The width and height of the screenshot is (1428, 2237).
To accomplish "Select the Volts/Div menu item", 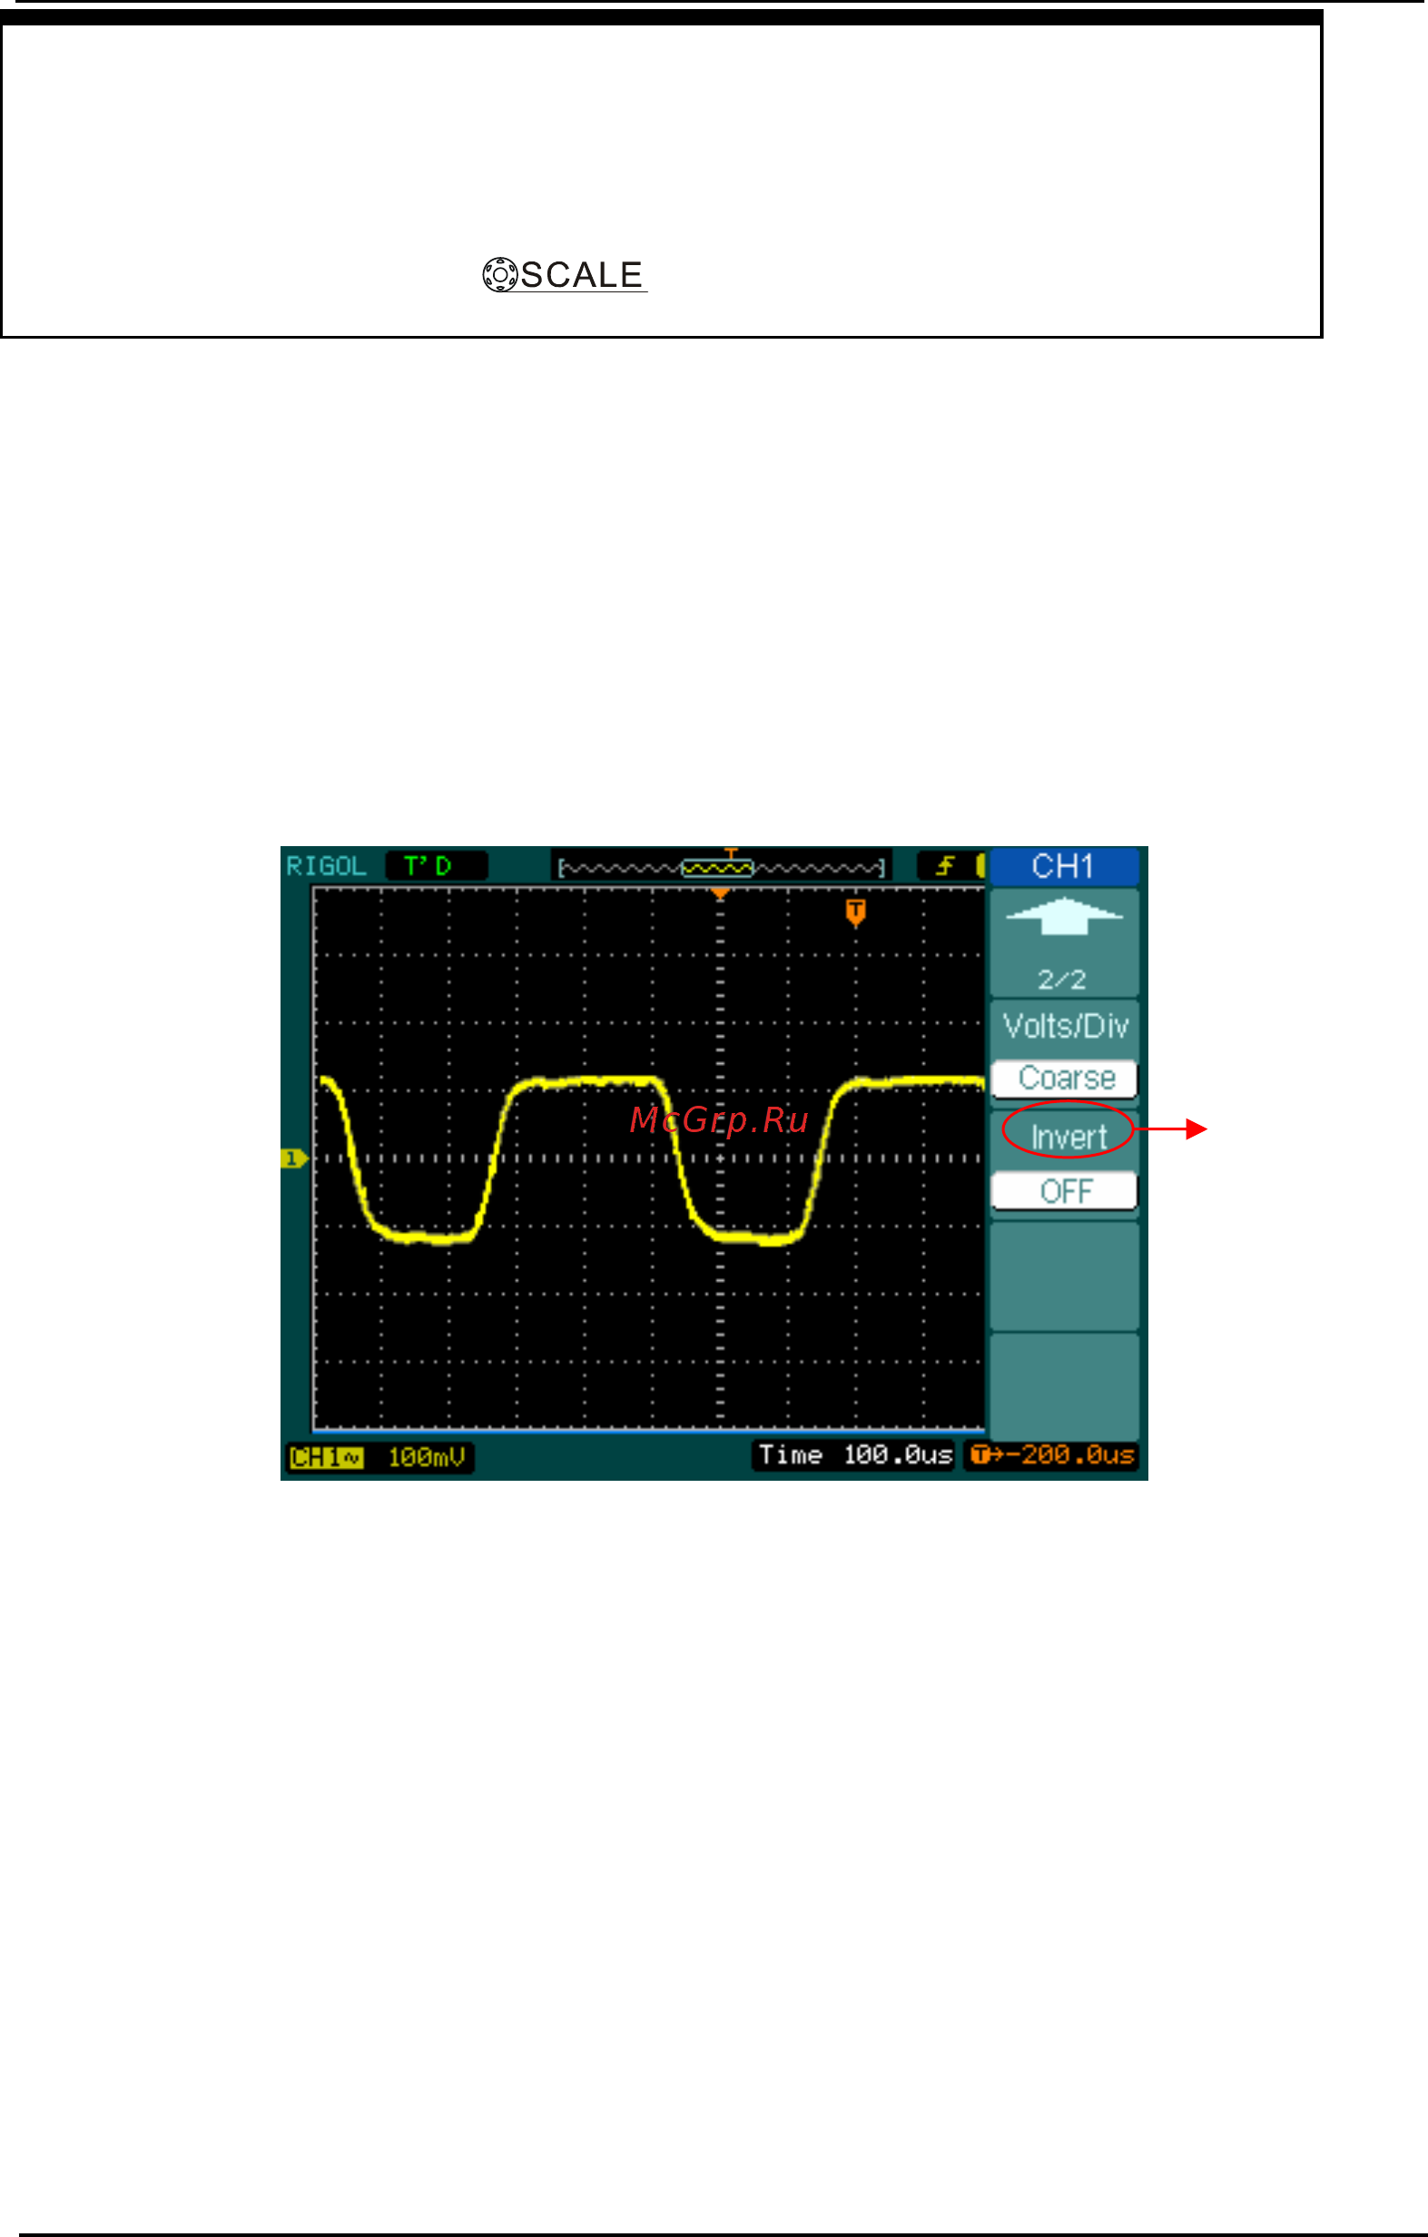I will point(1066,1026).
